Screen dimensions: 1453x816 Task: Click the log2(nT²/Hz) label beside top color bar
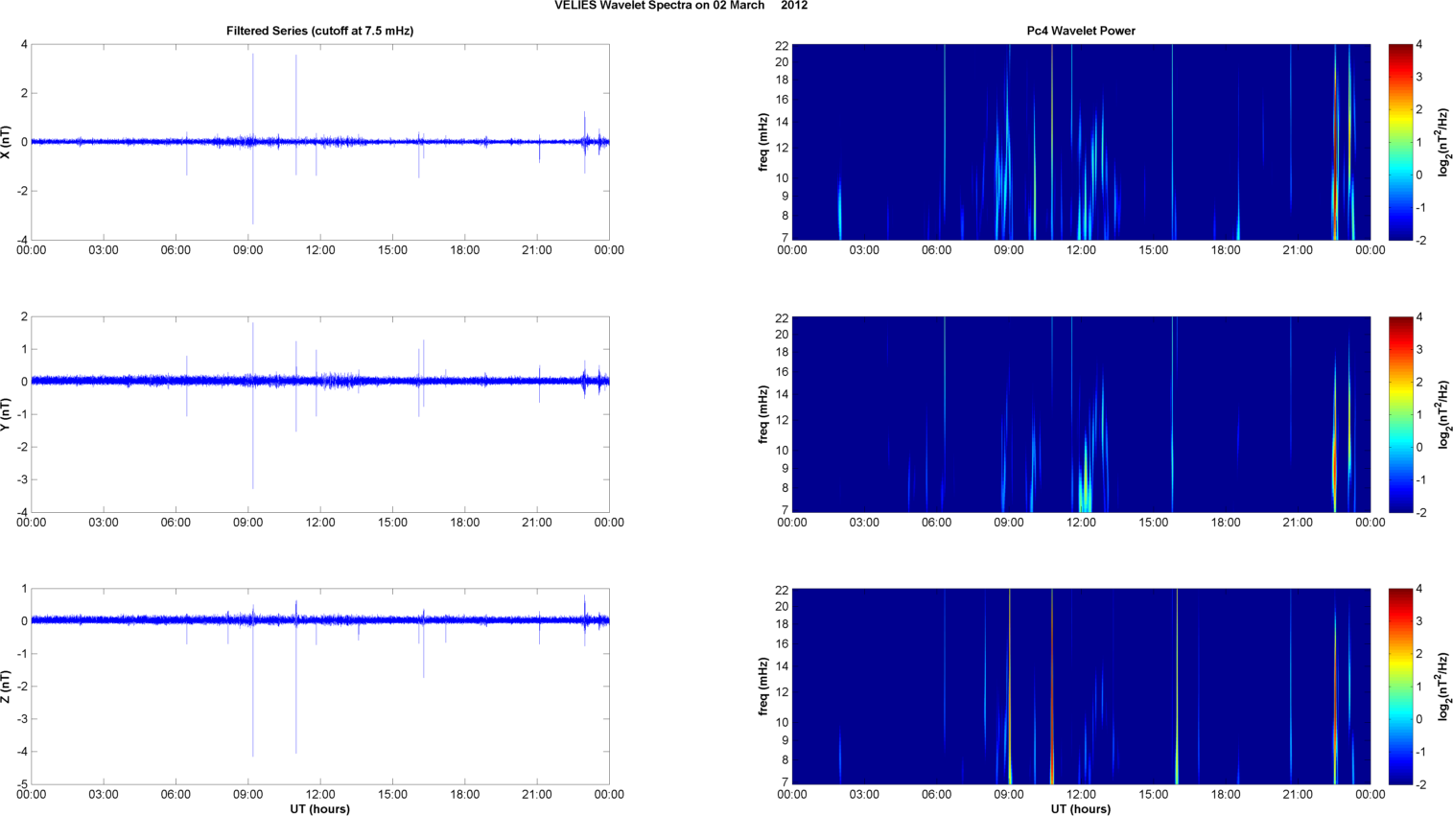click(1444, 142)
